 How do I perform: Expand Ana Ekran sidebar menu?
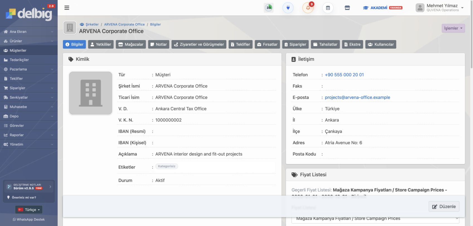tap(29, 32)
